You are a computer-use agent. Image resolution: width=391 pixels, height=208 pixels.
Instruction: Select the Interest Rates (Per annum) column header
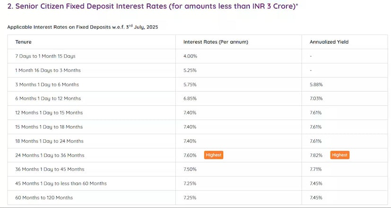pos(216,42)
